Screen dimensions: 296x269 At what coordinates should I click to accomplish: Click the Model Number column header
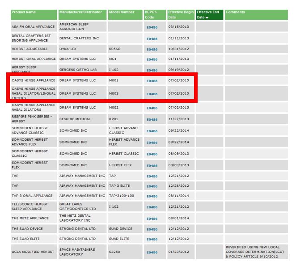coord(121,12)
